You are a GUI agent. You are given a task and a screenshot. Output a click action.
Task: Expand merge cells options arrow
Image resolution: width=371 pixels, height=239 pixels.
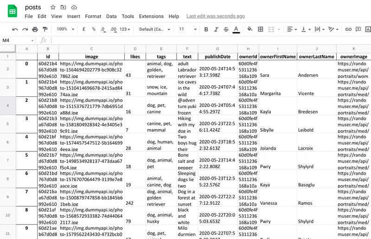(279, 30)
